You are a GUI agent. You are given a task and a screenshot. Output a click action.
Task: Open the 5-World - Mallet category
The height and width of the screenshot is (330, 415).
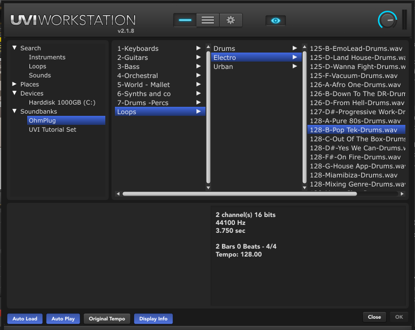click(x=160, y=85)
